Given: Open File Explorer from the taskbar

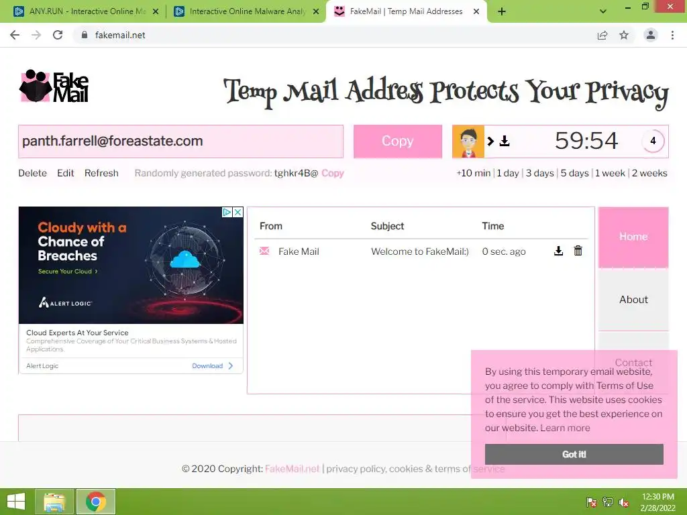Looking at the screenshot, I should [x=54, y=502].
